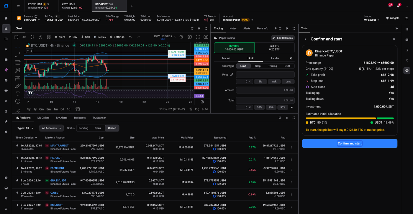The width and height of the screenshot is (413, 214).
Task: Select Buy BTC side toggle
Action: (234, 48)
